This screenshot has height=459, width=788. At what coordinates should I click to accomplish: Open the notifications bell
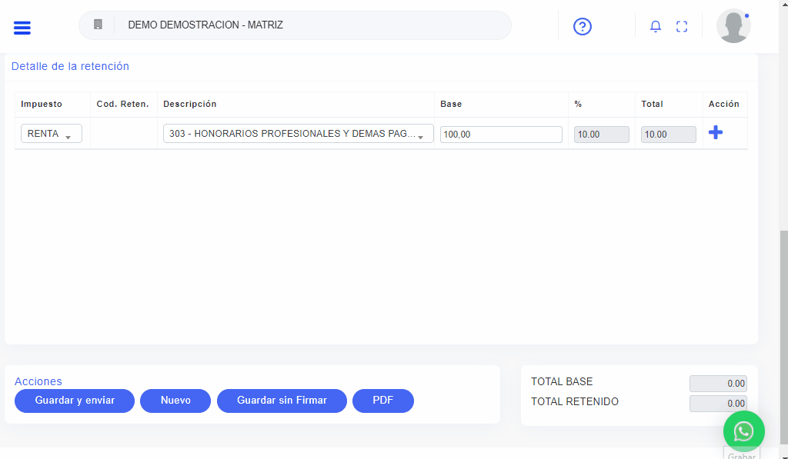[x=656, y=27]
